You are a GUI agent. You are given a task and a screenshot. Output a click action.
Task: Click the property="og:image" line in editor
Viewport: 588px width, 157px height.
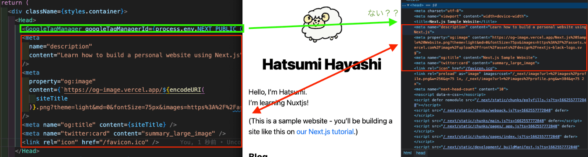tap(63, 81)
